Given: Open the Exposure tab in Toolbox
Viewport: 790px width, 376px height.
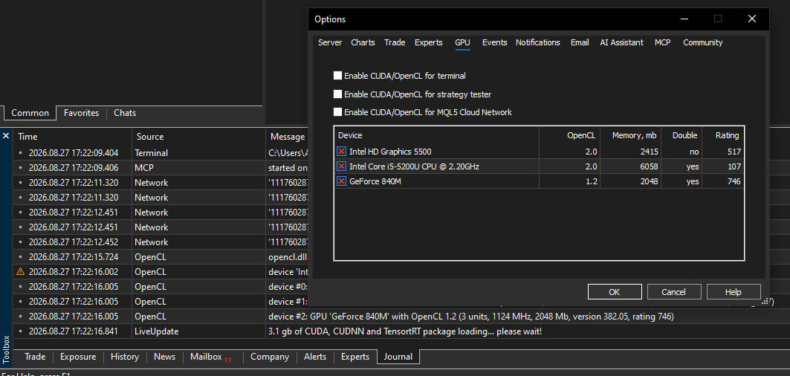Looking at the screenshot, I should point(77,357).
